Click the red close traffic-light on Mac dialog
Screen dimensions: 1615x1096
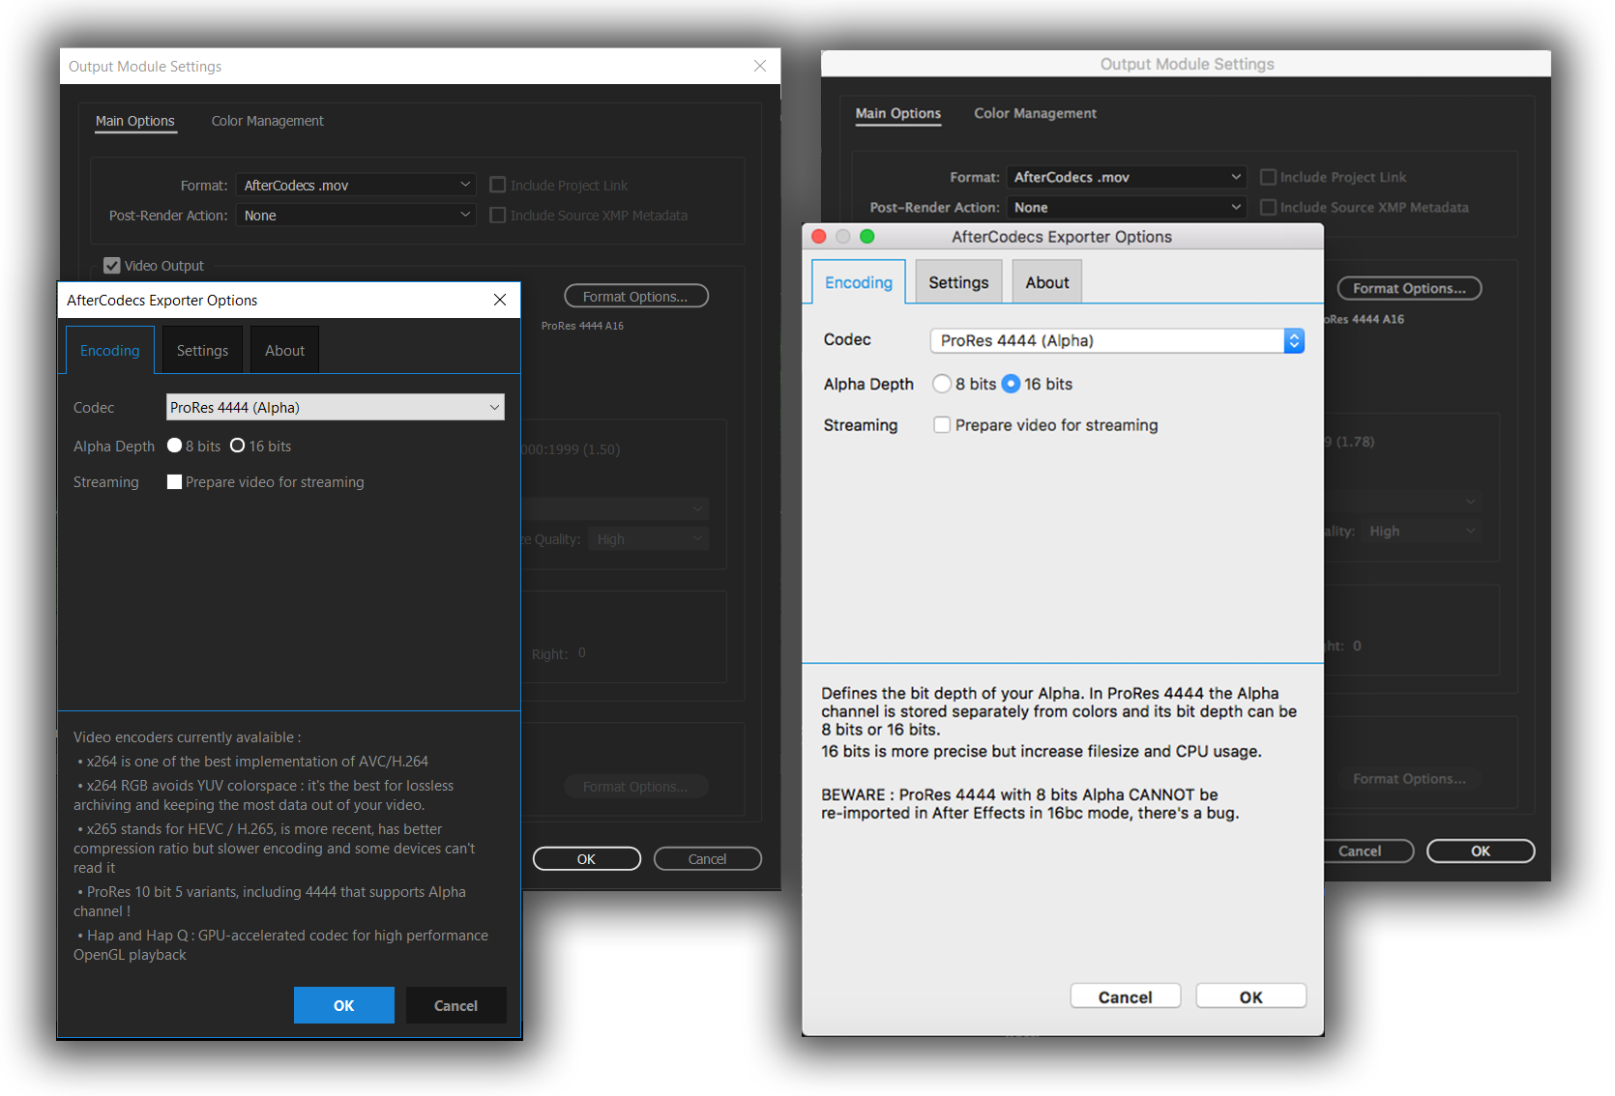click(x=818, y=236)
